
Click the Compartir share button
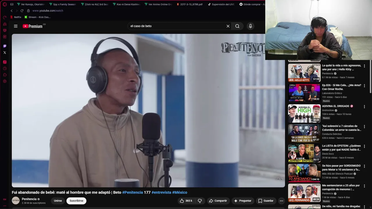218,201
